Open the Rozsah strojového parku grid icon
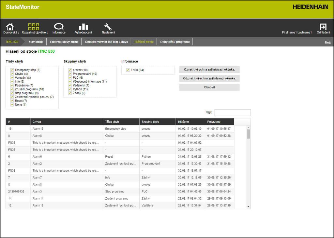 click(34, 27)
